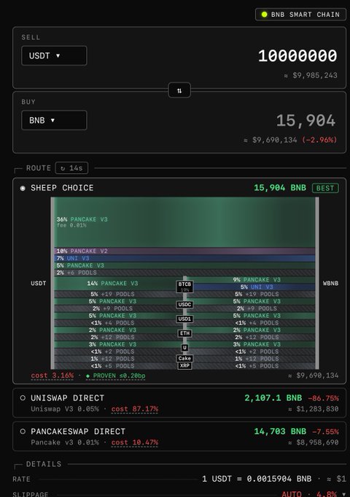The image size is (350, 497).
Task: Open the BNB Smart Chain network selector
Action: [x=300, y=15]
